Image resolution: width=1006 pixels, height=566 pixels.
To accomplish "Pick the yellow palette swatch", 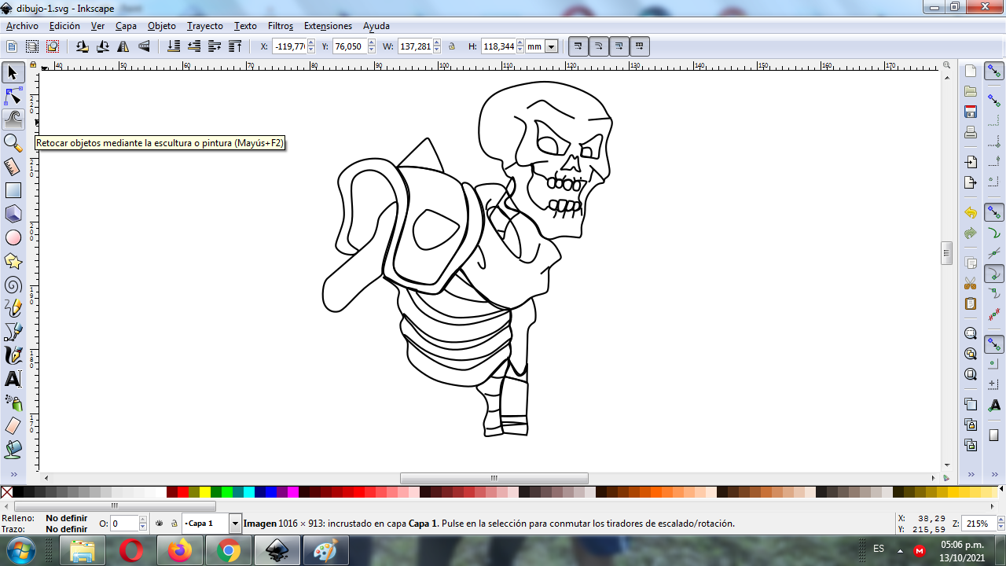I will [x=205, y=492].
